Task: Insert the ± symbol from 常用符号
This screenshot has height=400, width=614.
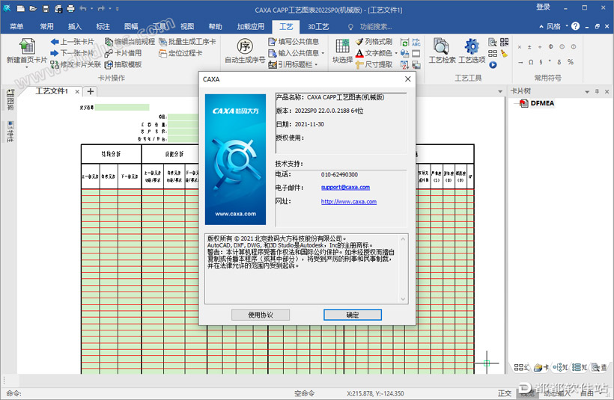Action: (529, 47)
